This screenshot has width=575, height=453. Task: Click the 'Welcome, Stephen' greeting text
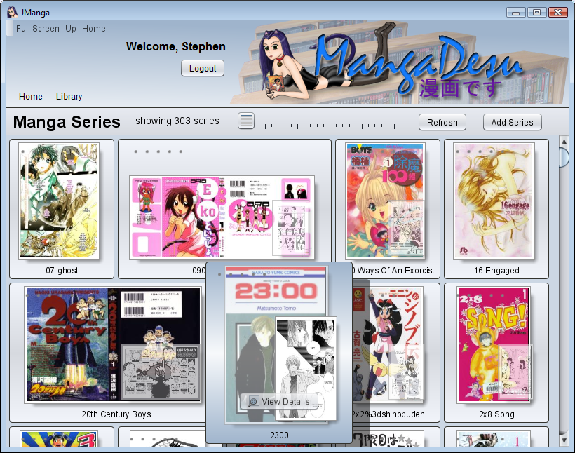point(175,46)
